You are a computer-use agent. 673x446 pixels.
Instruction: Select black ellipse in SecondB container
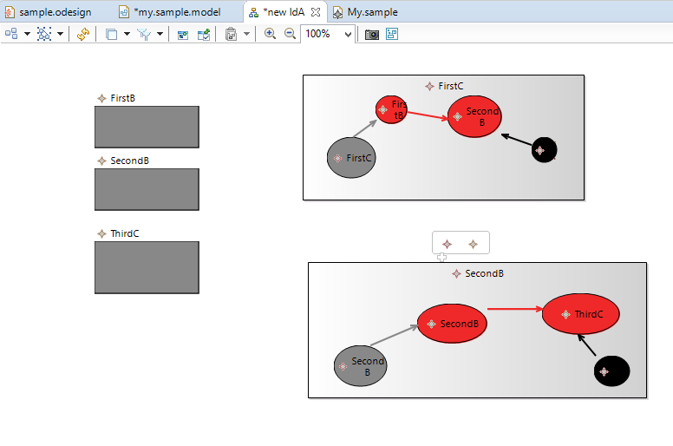[x=611, y=371]
